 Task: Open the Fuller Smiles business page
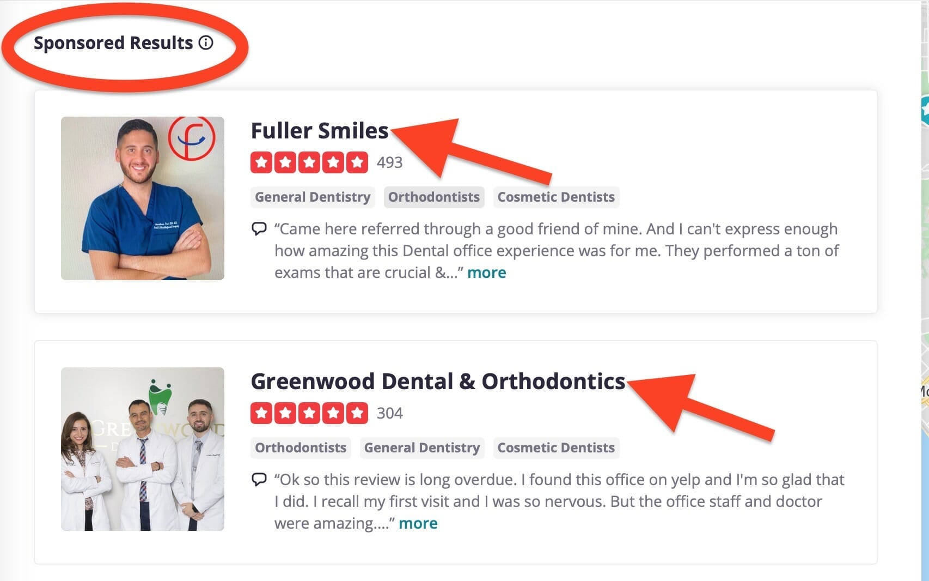pyautogui.click(x=319, y=130)
